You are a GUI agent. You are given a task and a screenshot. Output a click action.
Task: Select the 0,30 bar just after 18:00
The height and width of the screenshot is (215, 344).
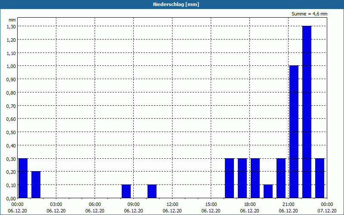point(255,178)
